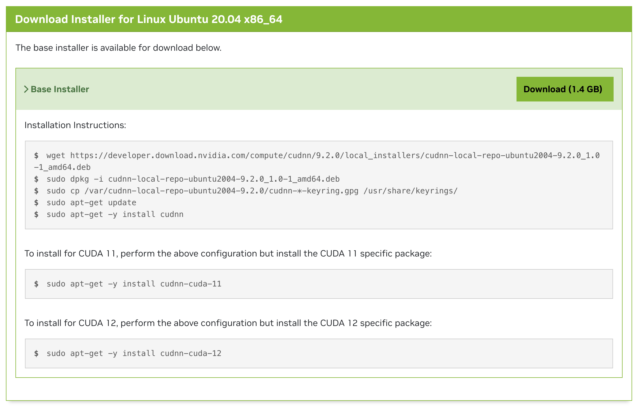
Task: Click the sudo apt-get update line
Action: (85, 203)
